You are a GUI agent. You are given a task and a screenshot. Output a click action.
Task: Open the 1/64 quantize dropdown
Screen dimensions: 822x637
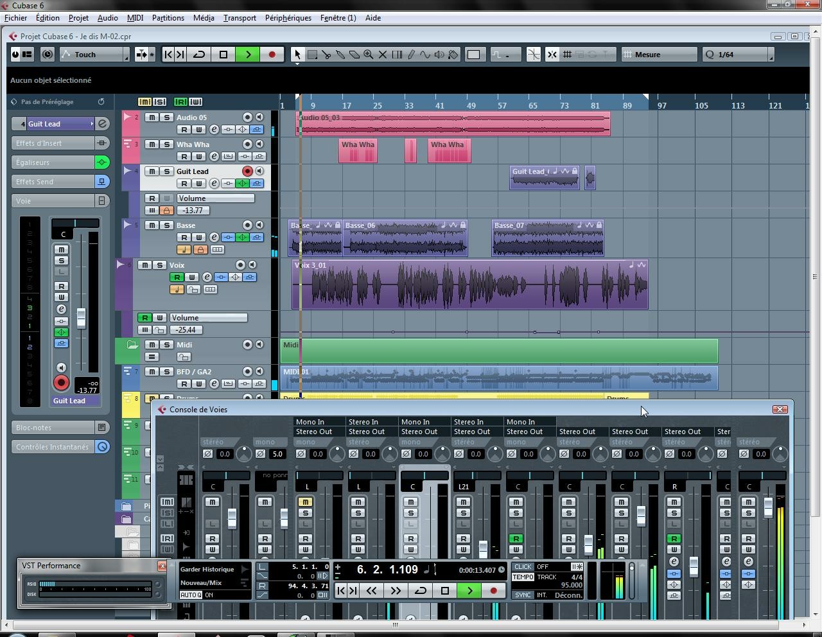click(x=738, y=55)
